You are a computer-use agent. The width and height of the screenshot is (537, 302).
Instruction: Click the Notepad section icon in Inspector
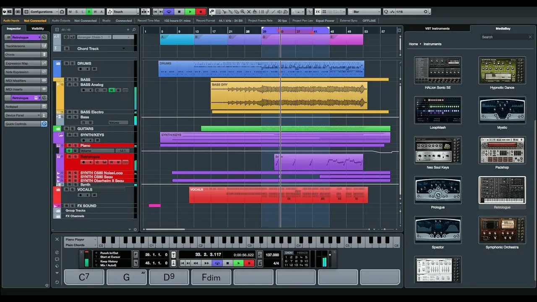44,107
